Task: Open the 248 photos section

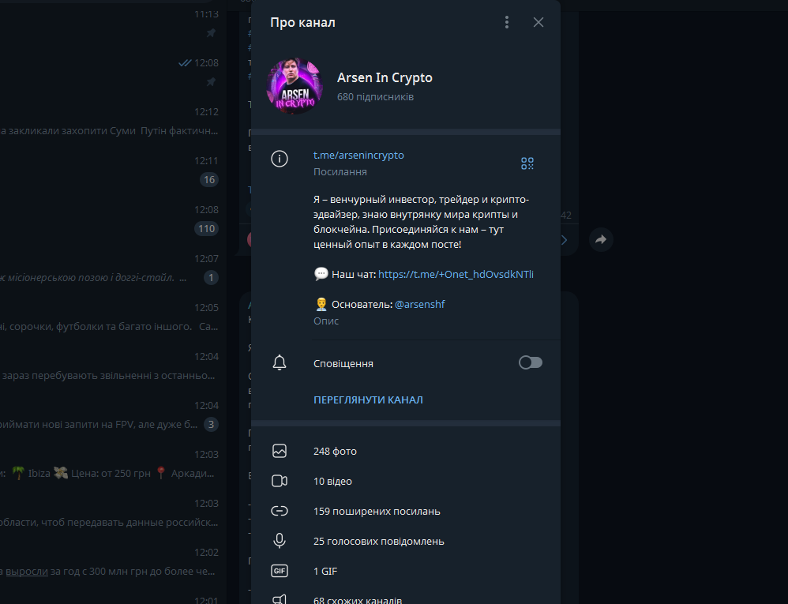Action: [x=406, y=452]
